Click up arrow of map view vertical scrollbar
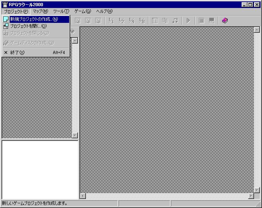This screenshot has width=262, height=208. point(257,30)
